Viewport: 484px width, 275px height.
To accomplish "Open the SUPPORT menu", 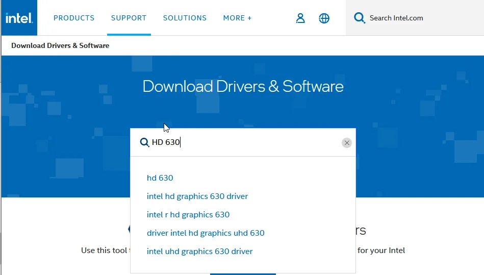I will point(129,18).
